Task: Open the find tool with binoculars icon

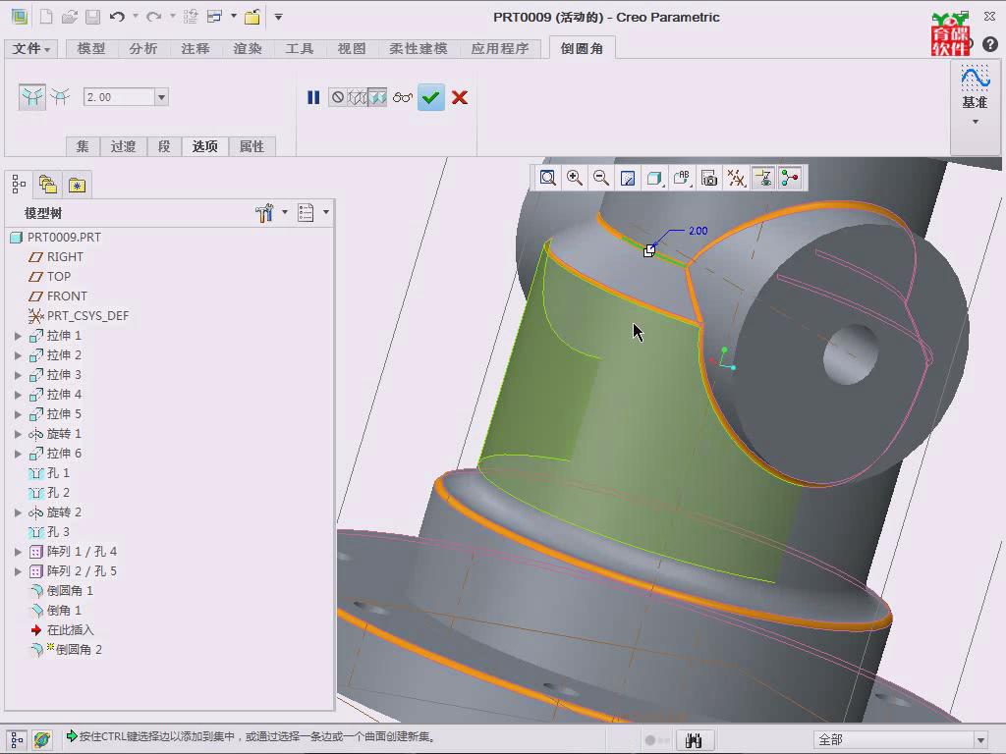Action: pos(694,740)
